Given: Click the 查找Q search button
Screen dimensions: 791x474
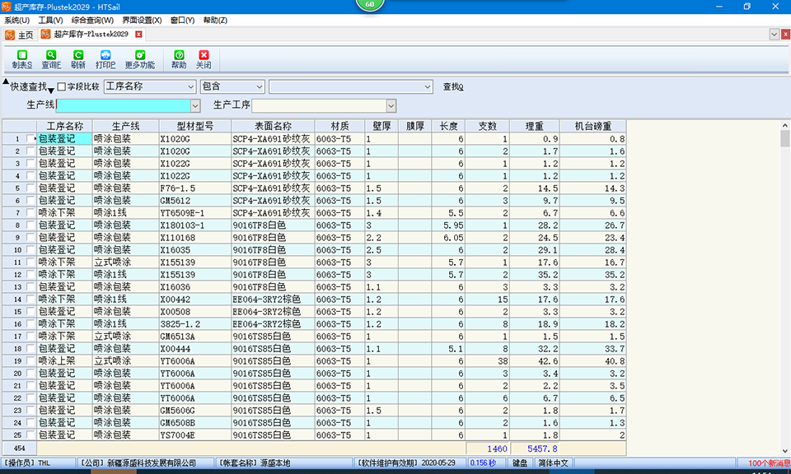Looking at the screenshot, I should point(453,86).
